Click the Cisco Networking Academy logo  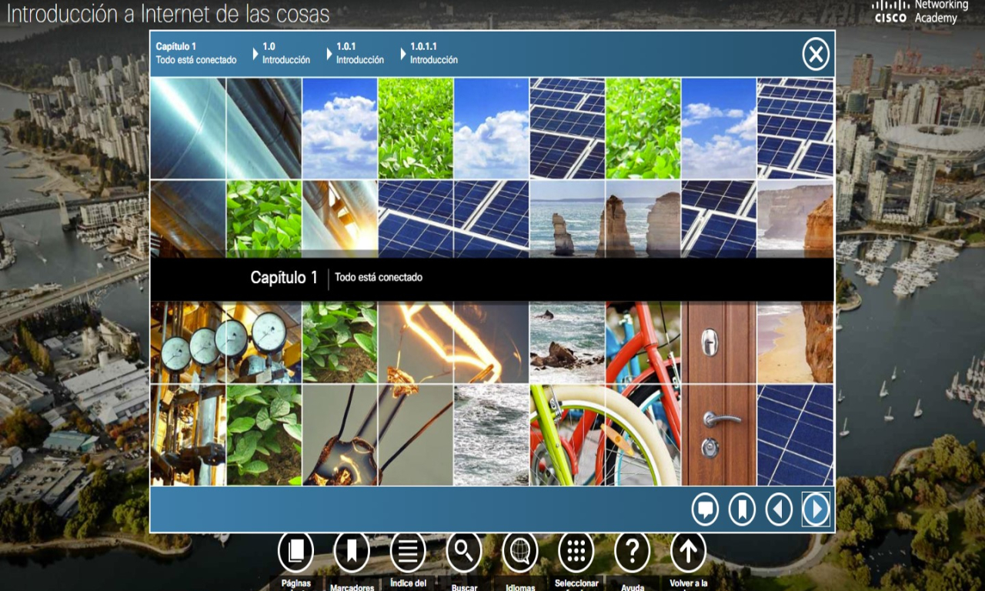[920, 12]
